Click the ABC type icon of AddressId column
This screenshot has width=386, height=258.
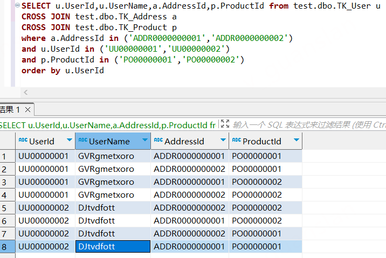158,141
